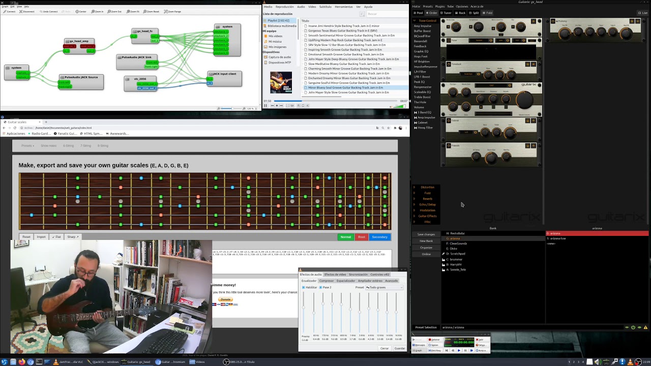Image resolution: width=651 pixels, height=366 pixels.
Task: Open the Herramientas menu in VLC
Action: click(344, 7)
